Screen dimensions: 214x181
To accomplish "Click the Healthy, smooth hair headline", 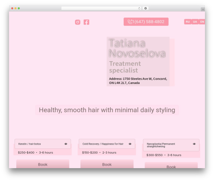I will pyautogui.click(x=107, y=110).
